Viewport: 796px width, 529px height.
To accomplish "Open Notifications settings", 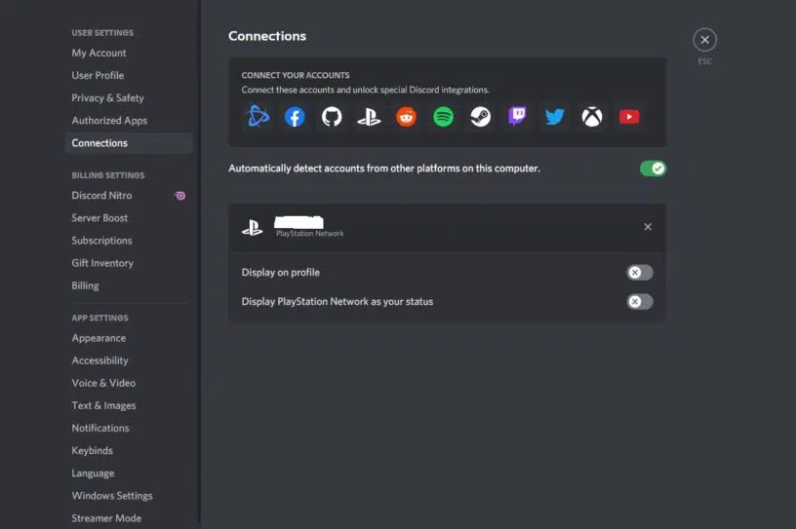I will pyautogui.click(x=129, y=428).
